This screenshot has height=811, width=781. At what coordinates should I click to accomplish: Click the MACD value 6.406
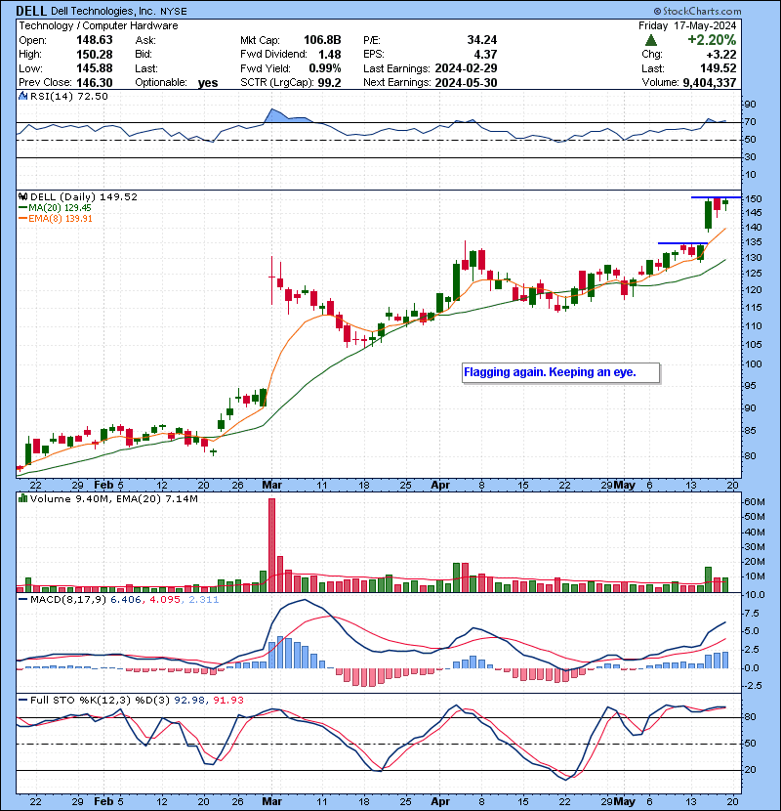pos(126,600)
